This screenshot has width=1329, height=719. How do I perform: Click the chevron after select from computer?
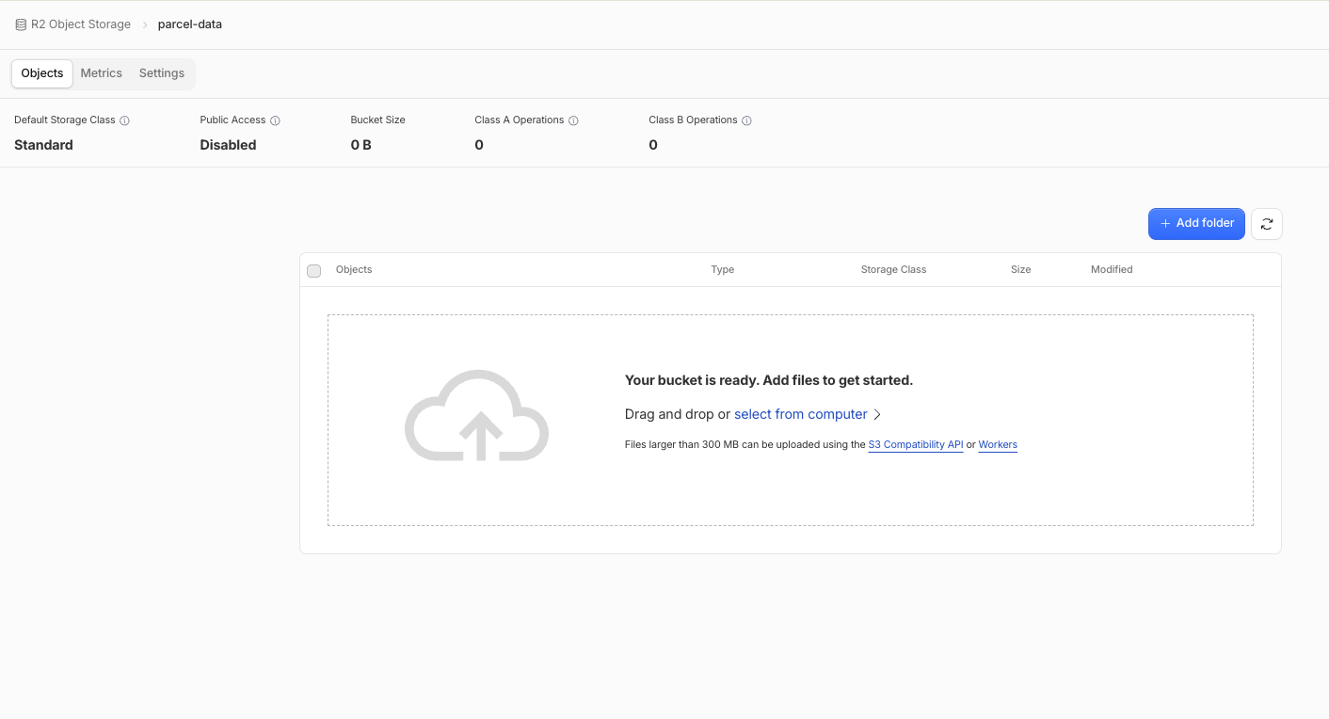877,414
